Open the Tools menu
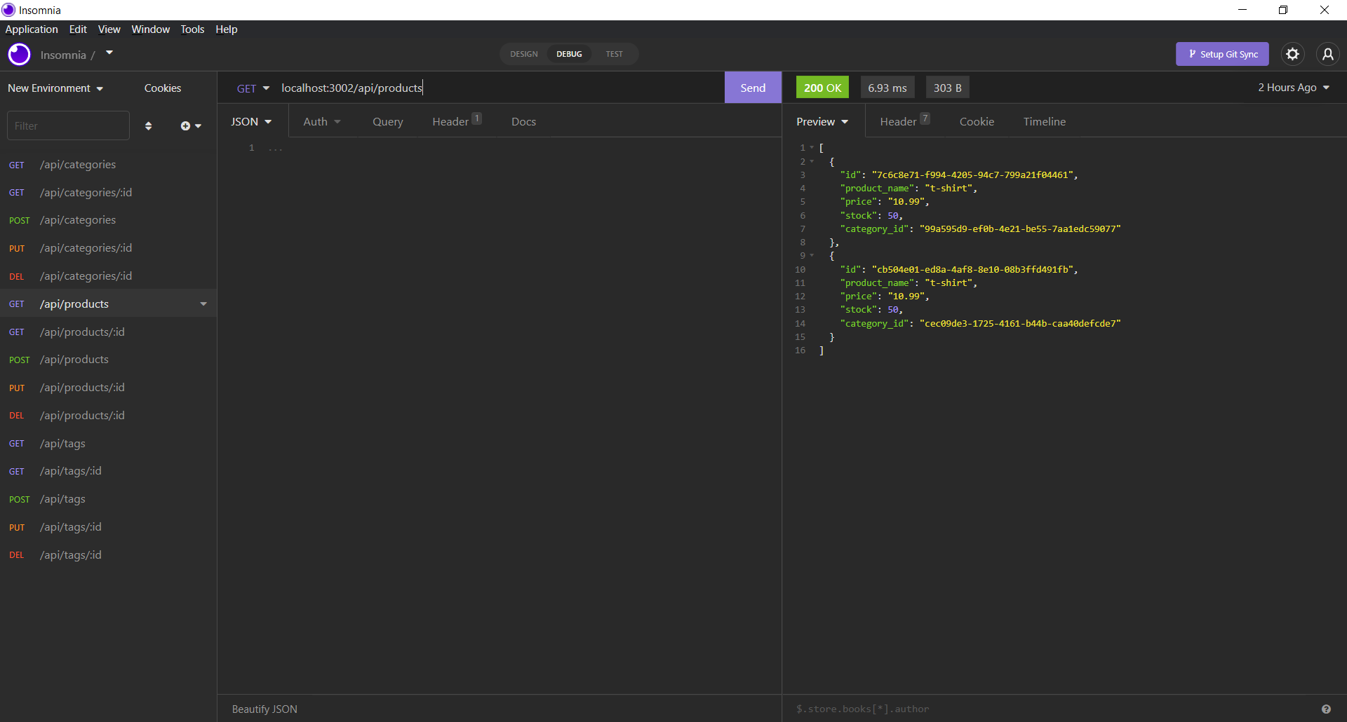The width and height of the screenshot is (1347, 722). (192, 29)
